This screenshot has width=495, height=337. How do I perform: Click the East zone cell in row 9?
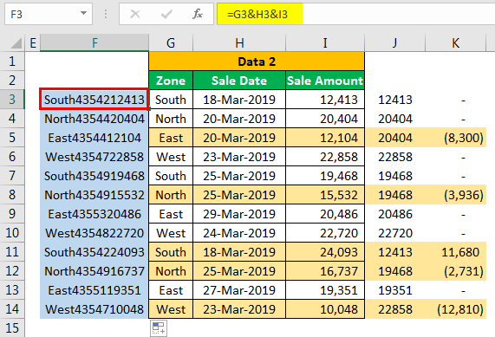171,214
